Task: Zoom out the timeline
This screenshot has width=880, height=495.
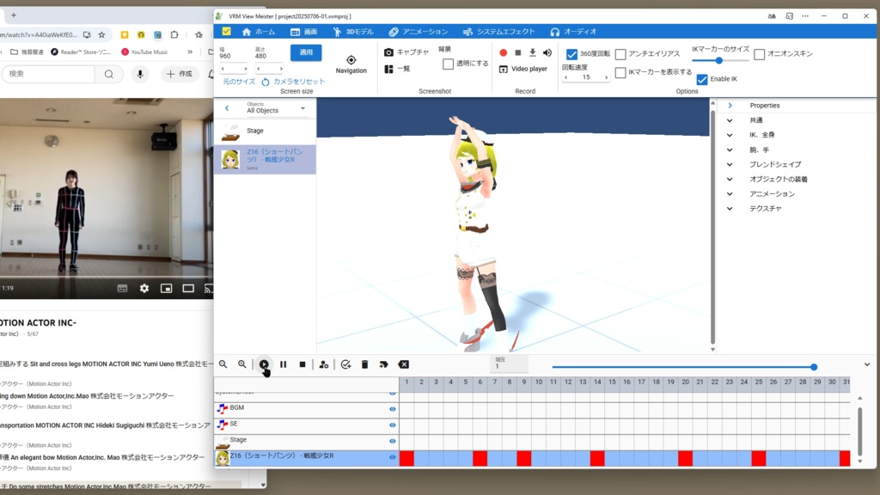Action: click(x=223, y=364)
